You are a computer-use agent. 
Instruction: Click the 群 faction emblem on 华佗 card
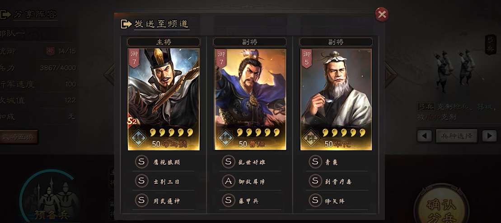point(311,138)
